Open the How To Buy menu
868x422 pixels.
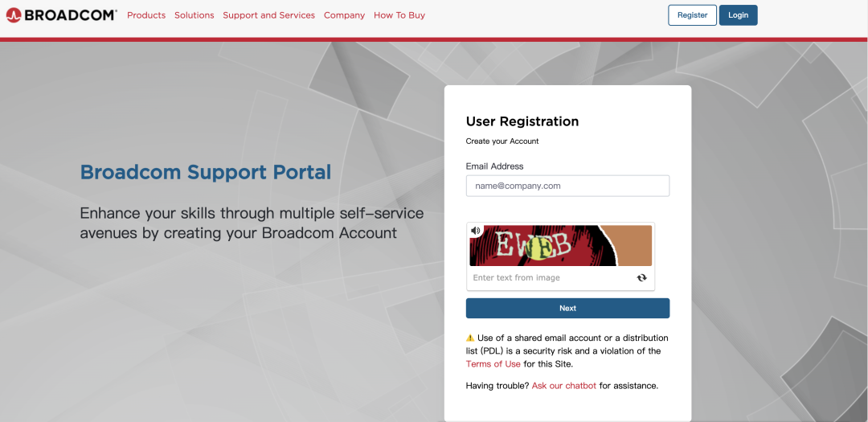(x=399, y=15)
